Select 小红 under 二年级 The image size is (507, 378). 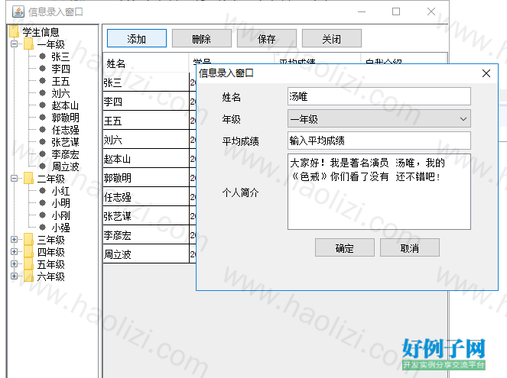click(60, 191)
